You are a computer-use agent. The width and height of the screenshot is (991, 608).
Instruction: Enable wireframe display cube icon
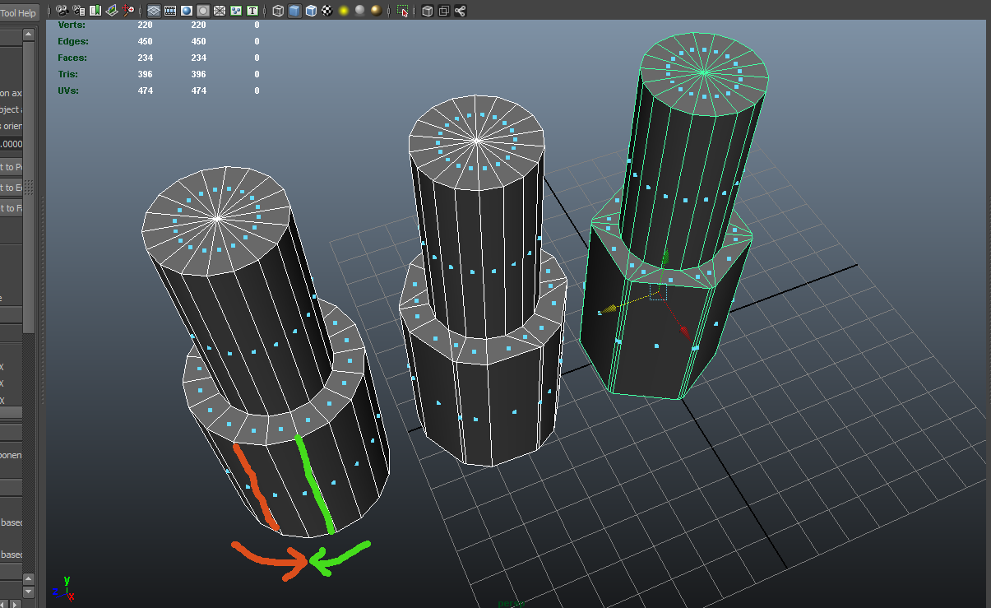pyautogui.click(x=278, y=12)
